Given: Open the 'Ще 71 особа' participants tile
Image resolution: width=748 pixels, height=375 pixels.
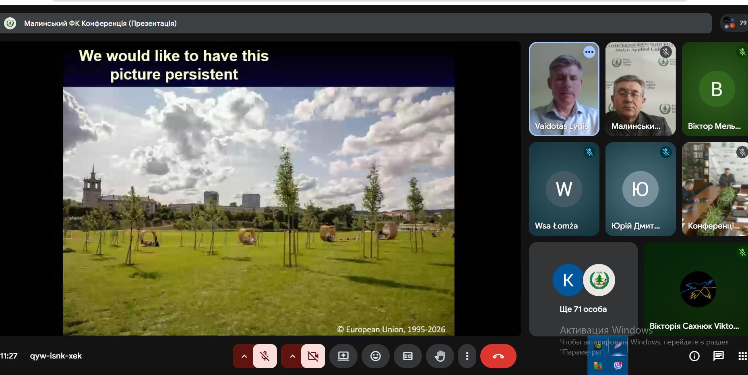Looking at the screenshot, I should [583, 289].
